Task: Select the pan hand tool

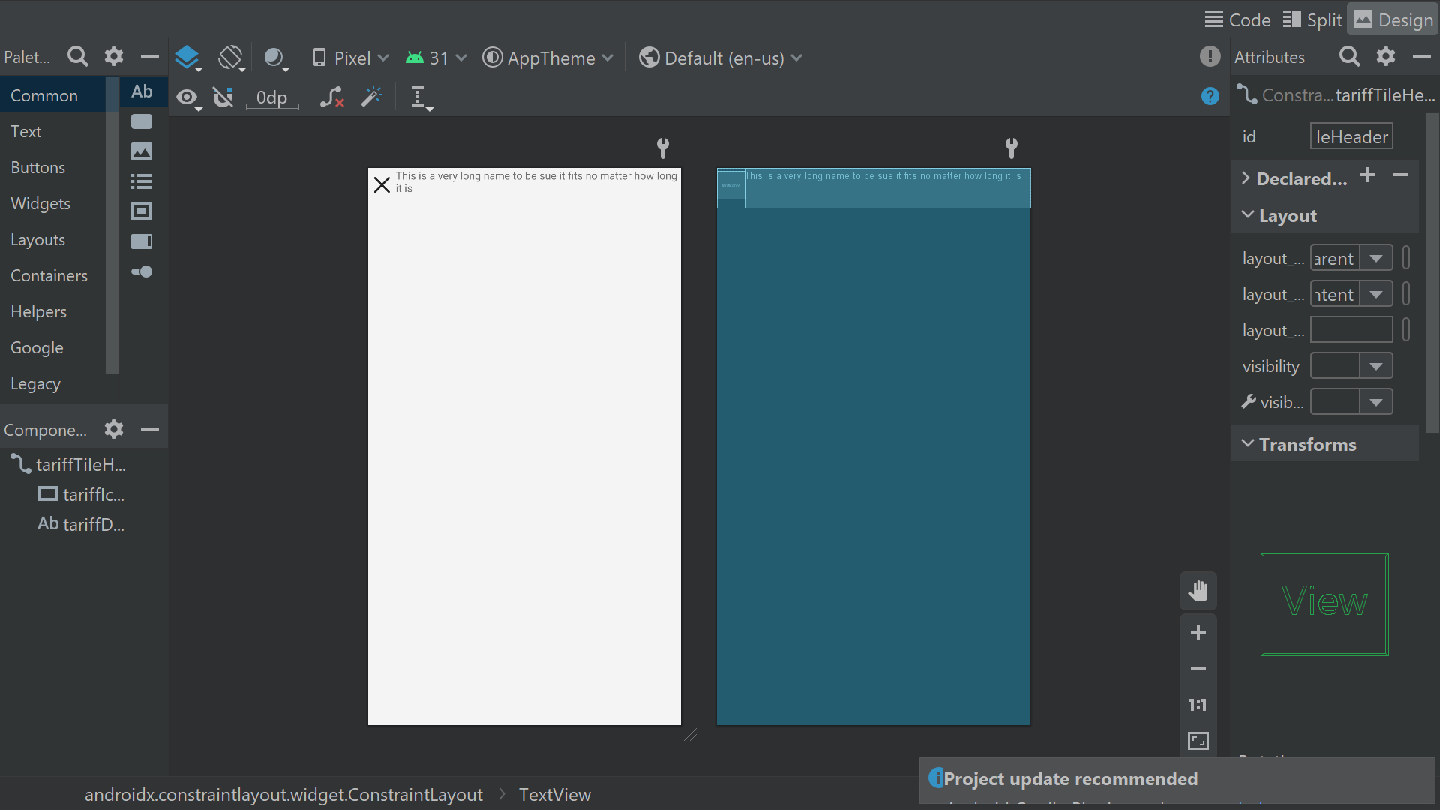Action: [1198, 591]
